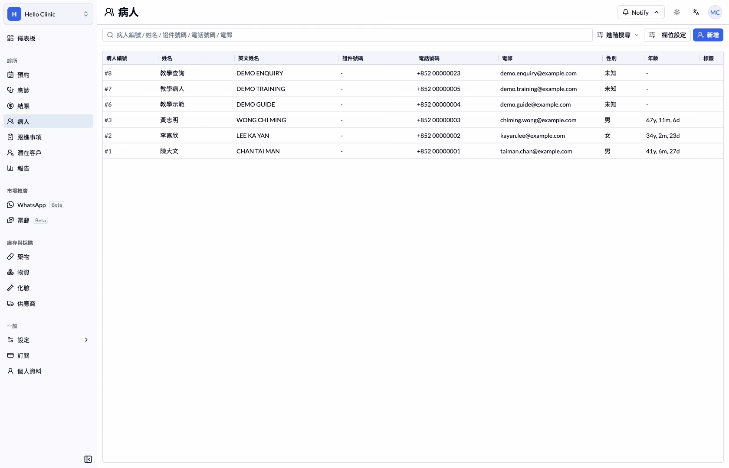
Task: Click kayan.lee@example.com cell
Action: [532, 136]
